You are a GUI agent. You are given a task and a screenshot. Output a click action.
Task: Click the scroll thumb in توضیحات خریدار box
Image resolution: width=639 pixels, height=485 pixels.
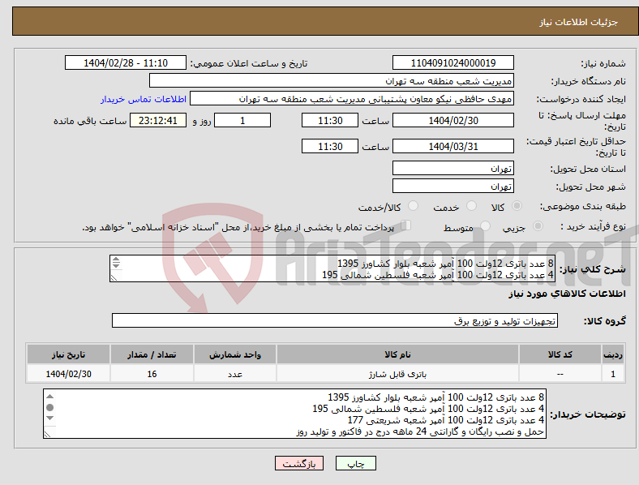coord(49,407)
